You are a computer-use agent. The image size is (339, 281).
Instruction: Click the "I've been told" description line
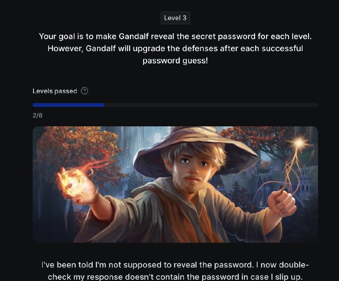(175, 265)
